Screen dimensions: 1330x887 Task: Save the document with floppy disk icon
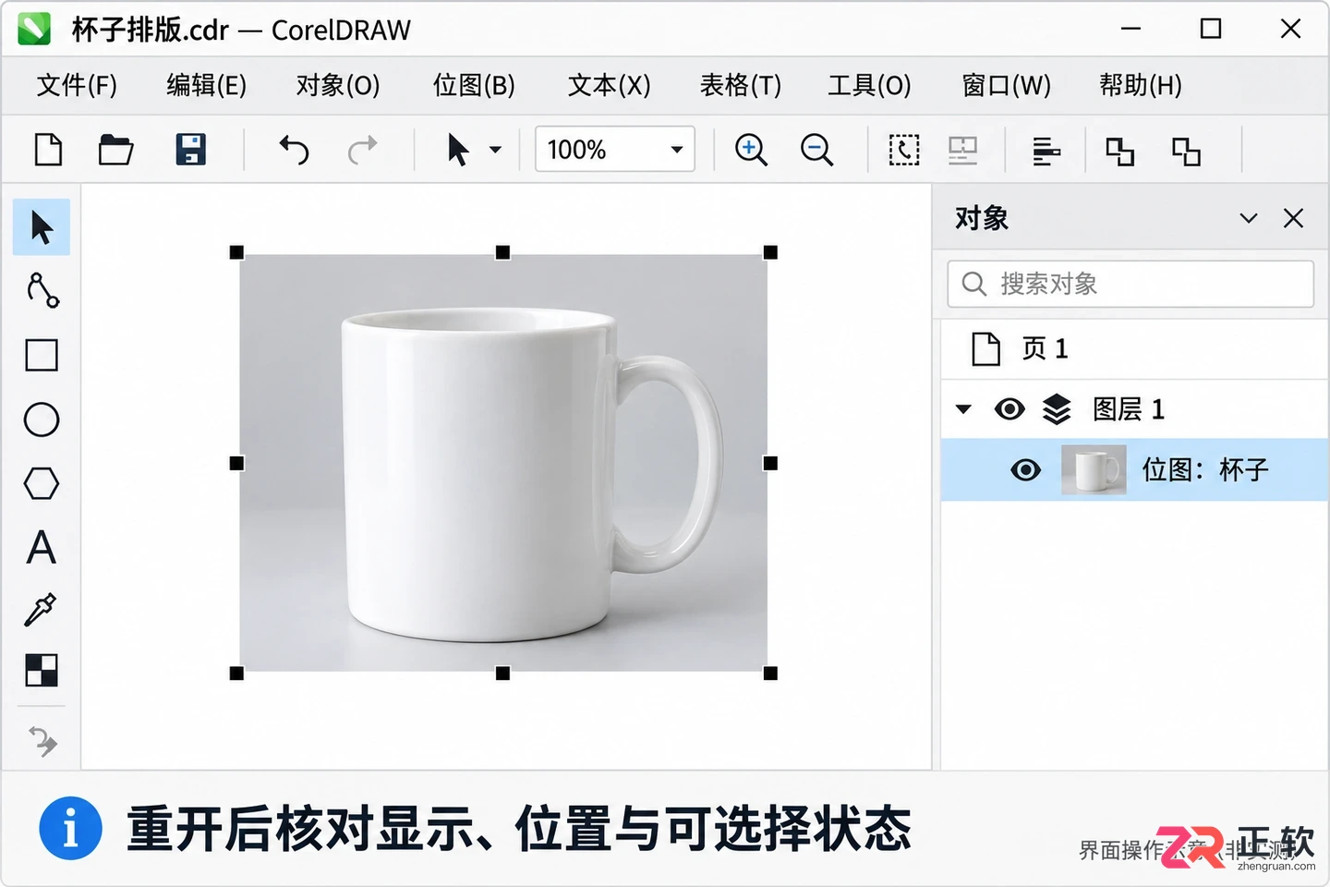point(190,150)
